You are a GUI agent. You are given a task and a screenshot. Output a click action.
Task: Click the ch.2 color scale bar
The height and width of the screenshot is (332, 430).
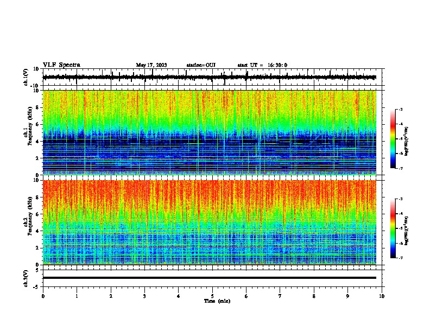click(x=393, y=228)
